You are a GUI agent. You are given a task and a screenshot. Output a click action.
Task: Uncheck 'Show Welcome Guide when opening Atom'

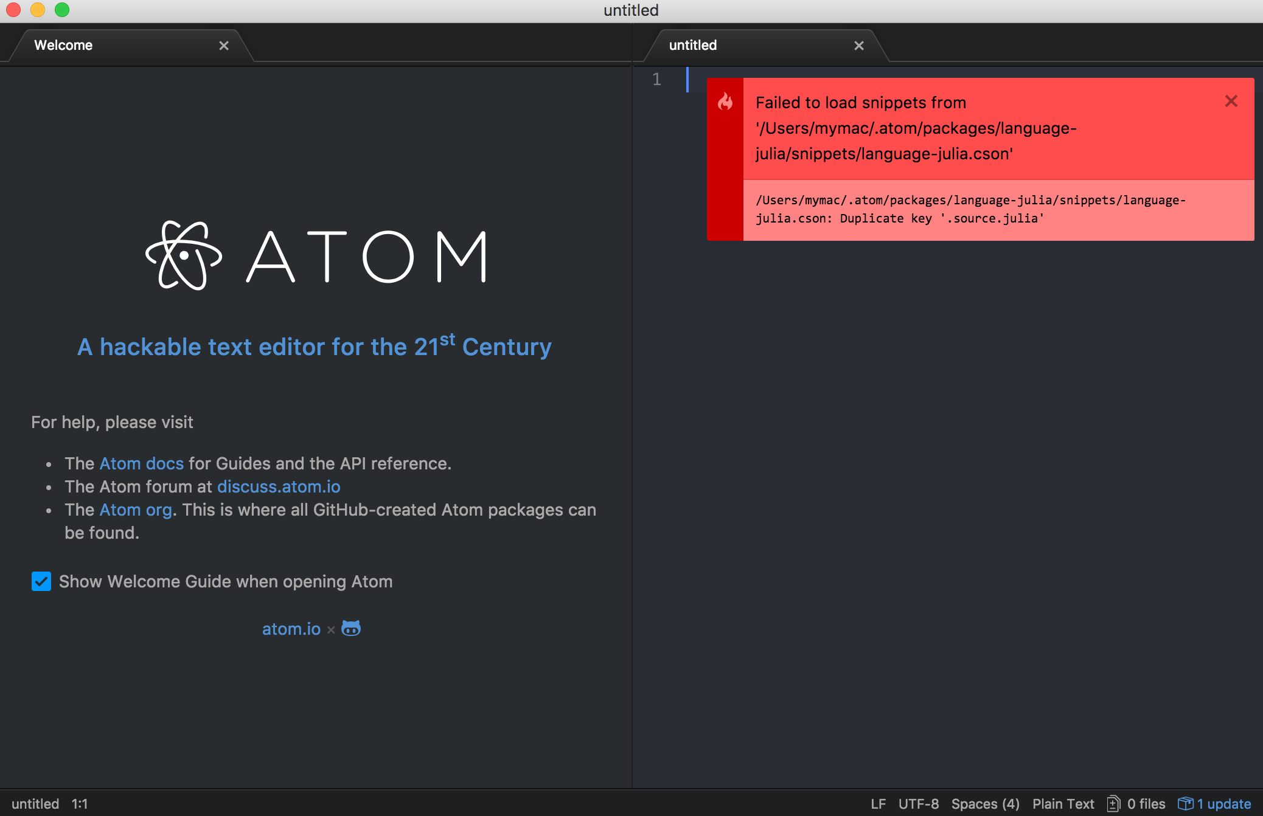point(41,581)
